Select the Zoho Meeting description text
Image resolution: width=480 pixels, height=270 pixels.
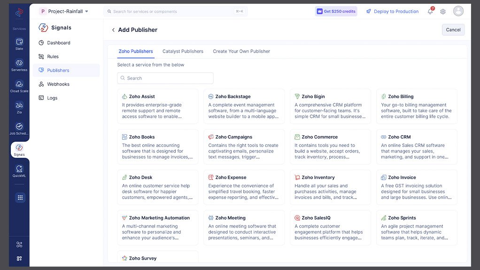point(242,232)
